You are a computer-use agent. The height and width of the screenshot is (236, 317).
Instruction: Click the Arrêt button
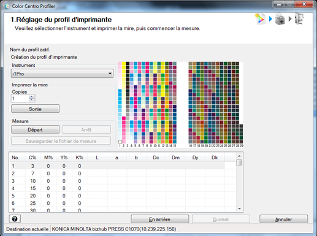[x=86, y=129]
